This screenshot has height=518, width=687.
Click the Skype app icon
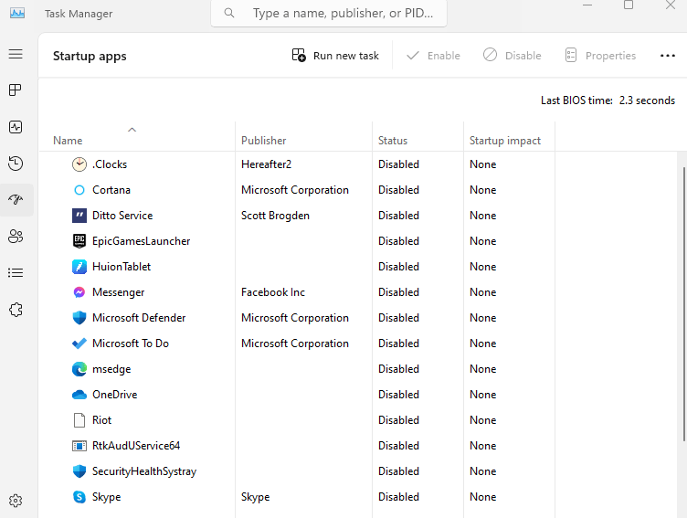point(79,497)
